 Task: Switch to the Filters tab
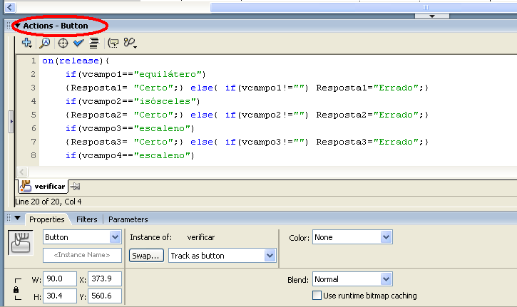pos(87,219)
